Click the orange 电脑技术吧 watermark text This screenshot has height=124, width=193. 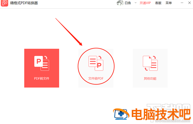tap(161, 114)
